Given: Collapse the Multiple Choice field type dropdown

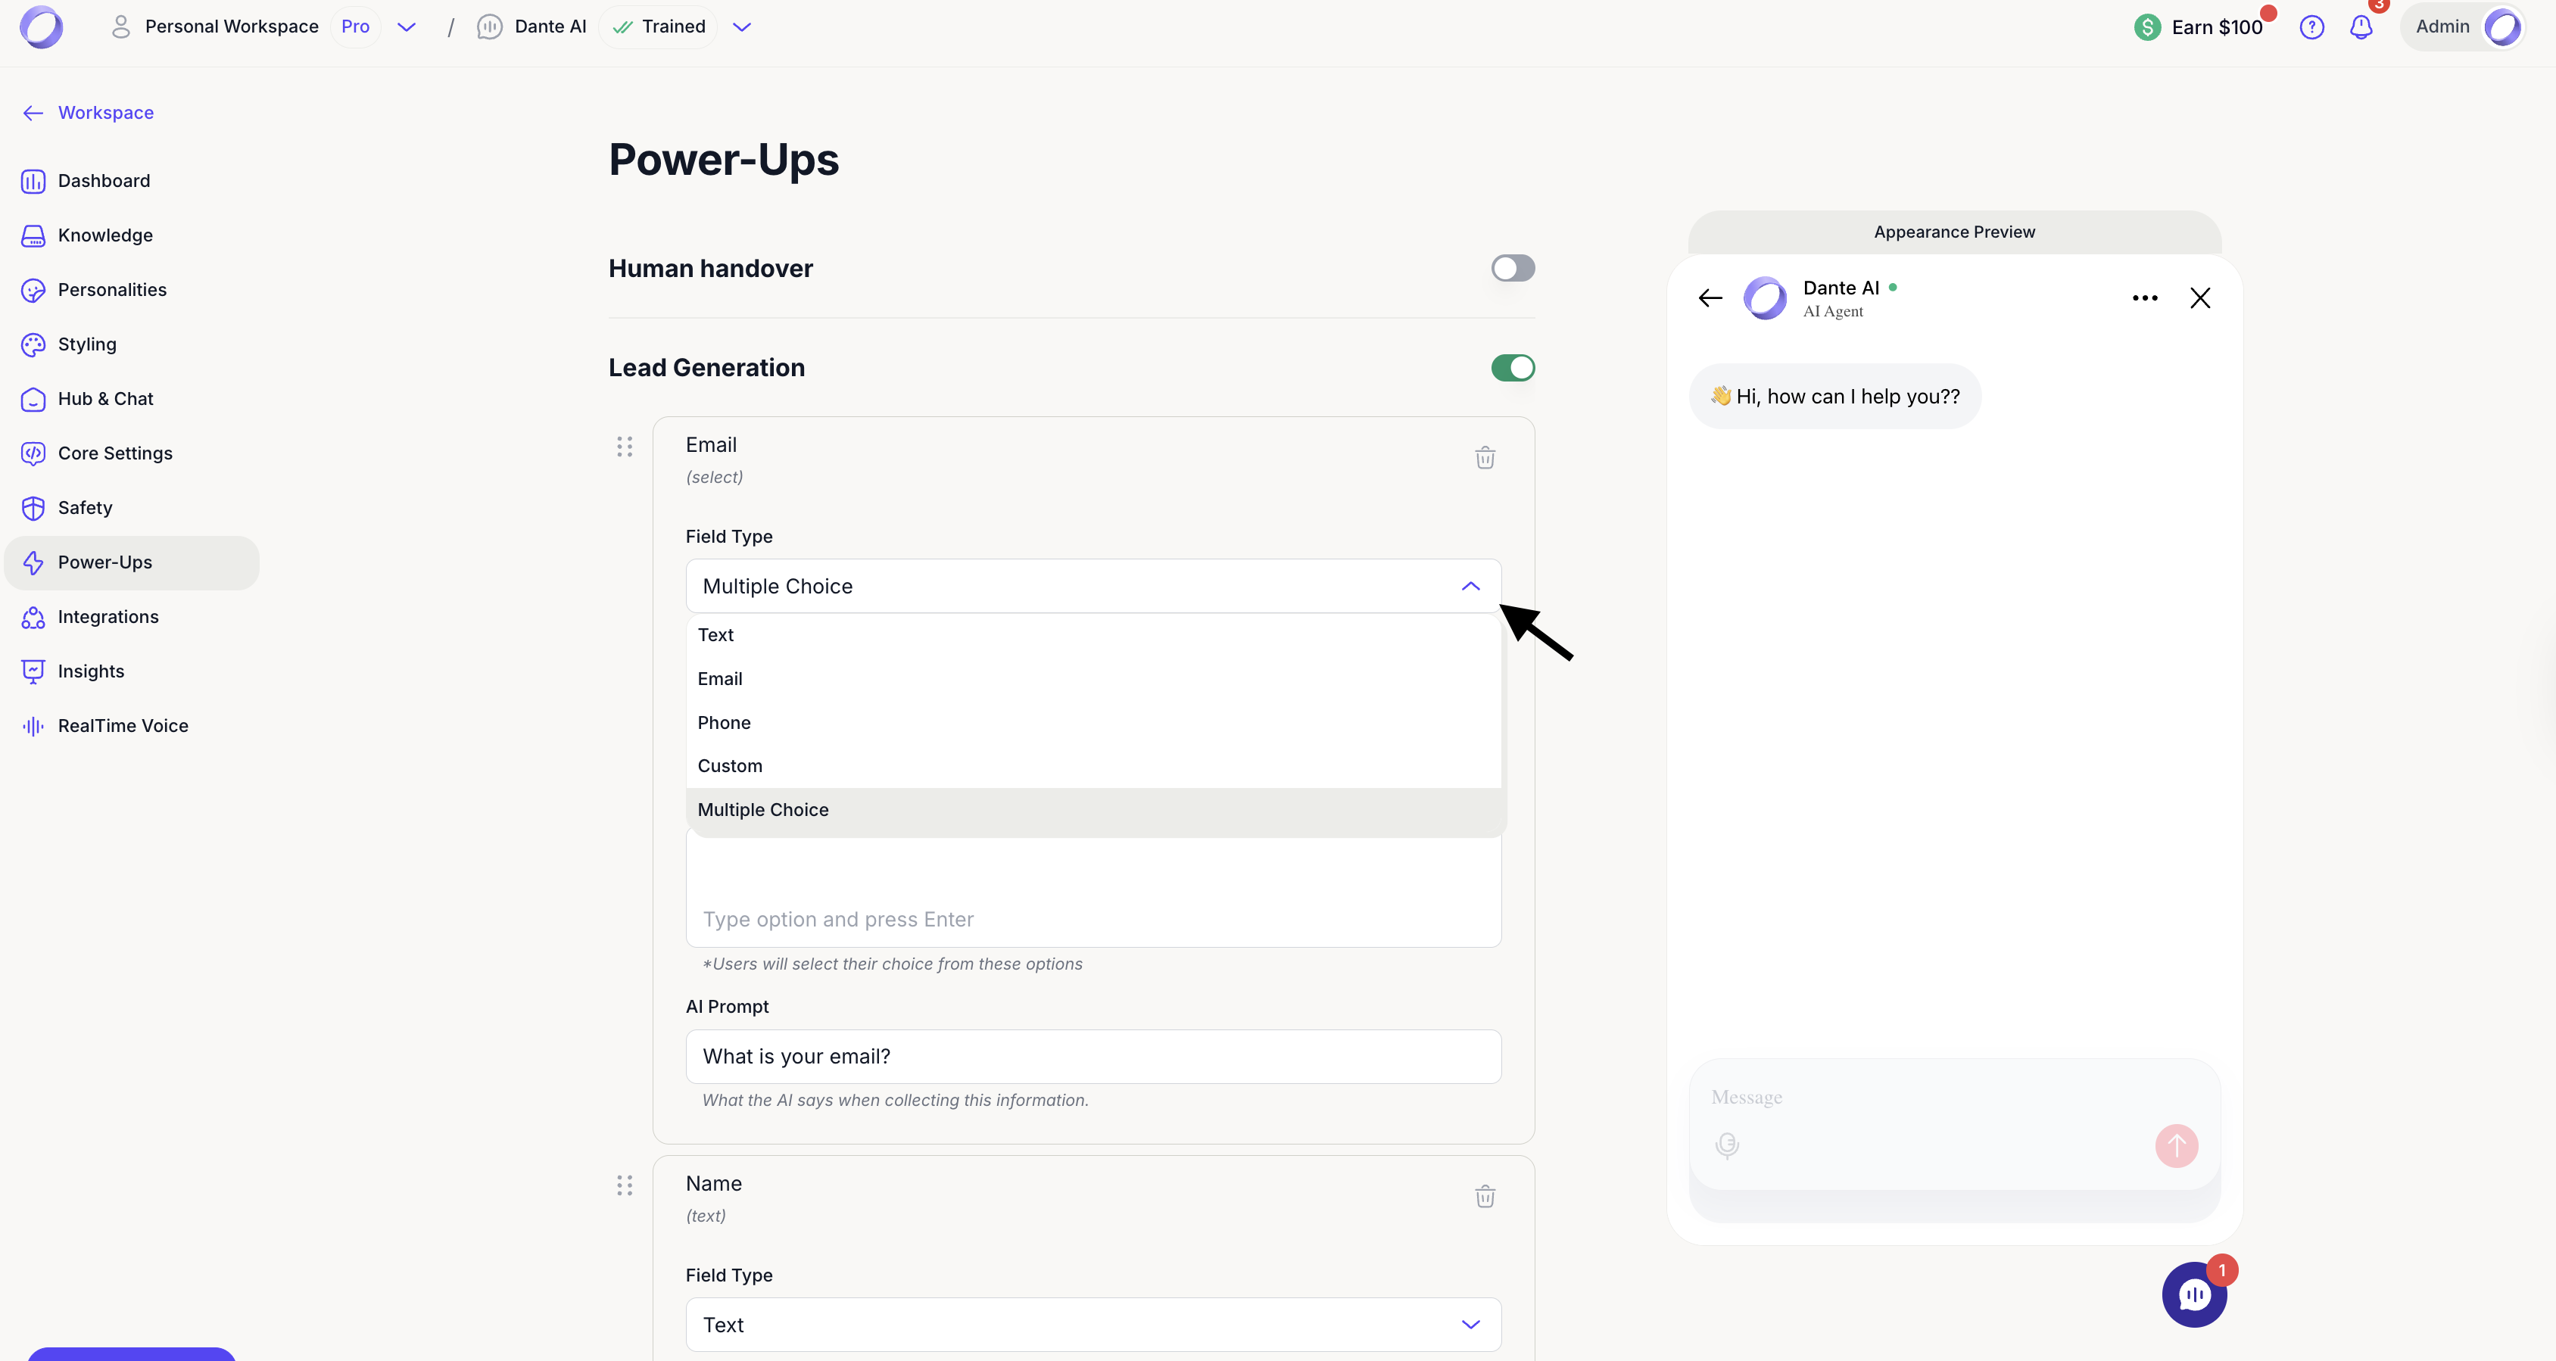Looking at the screenshot, I should pyautogui.click(x=1470, y=587).
